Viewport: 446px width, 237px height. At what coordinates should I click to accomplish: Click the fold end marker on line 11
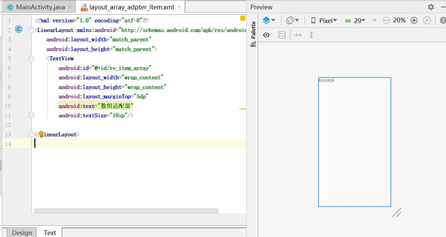coord(31,115)
